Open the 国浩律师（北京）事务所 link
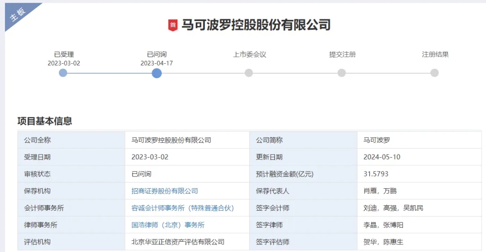Image resolution: width=486 pixels, height=252 pixels. (168, 225)
